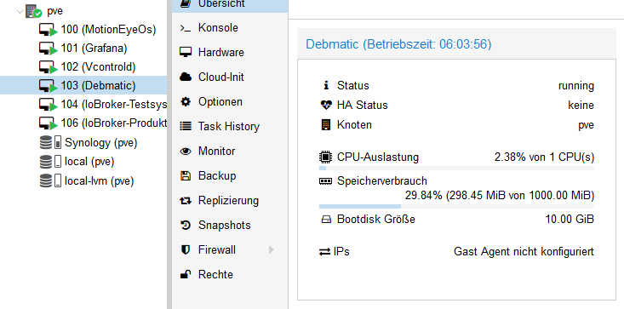This screenshot has height=309, width=624.
Task: Open the Konsole menu entry
Action: point(230,28)
